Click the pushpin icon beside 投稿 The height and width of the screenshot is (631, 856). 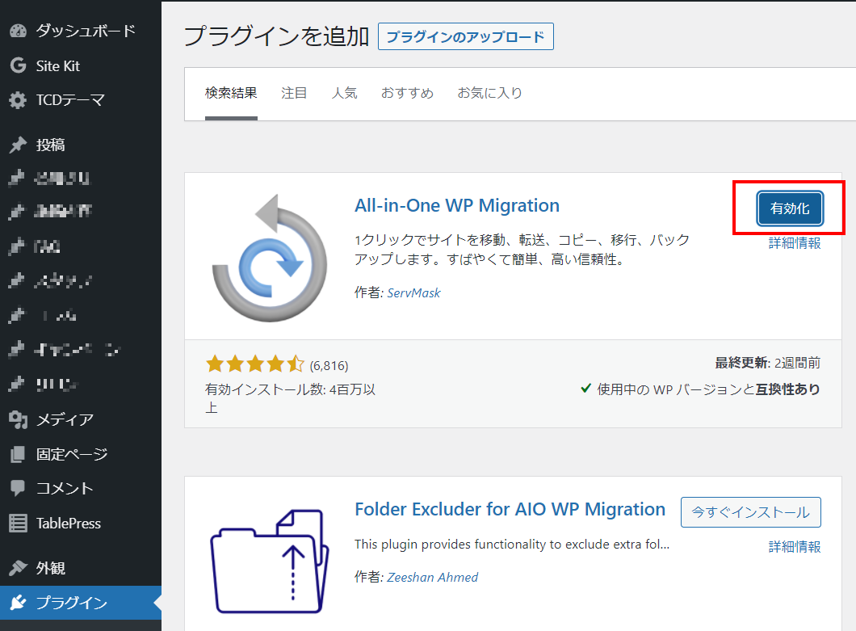18,145
